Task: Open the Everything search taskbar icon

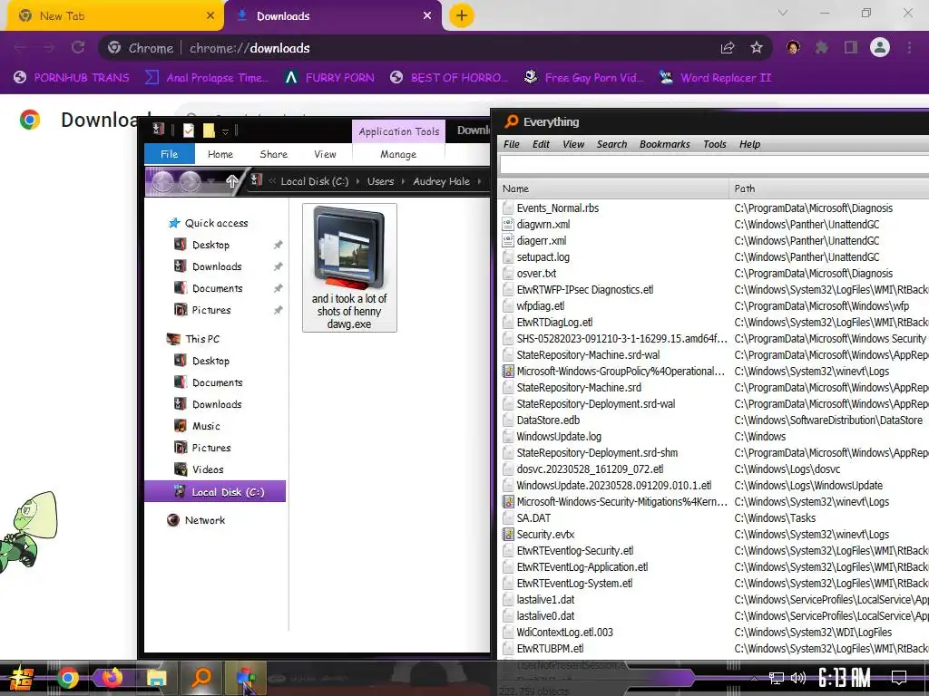Action: pyautogui.click(x=200, y=678)
